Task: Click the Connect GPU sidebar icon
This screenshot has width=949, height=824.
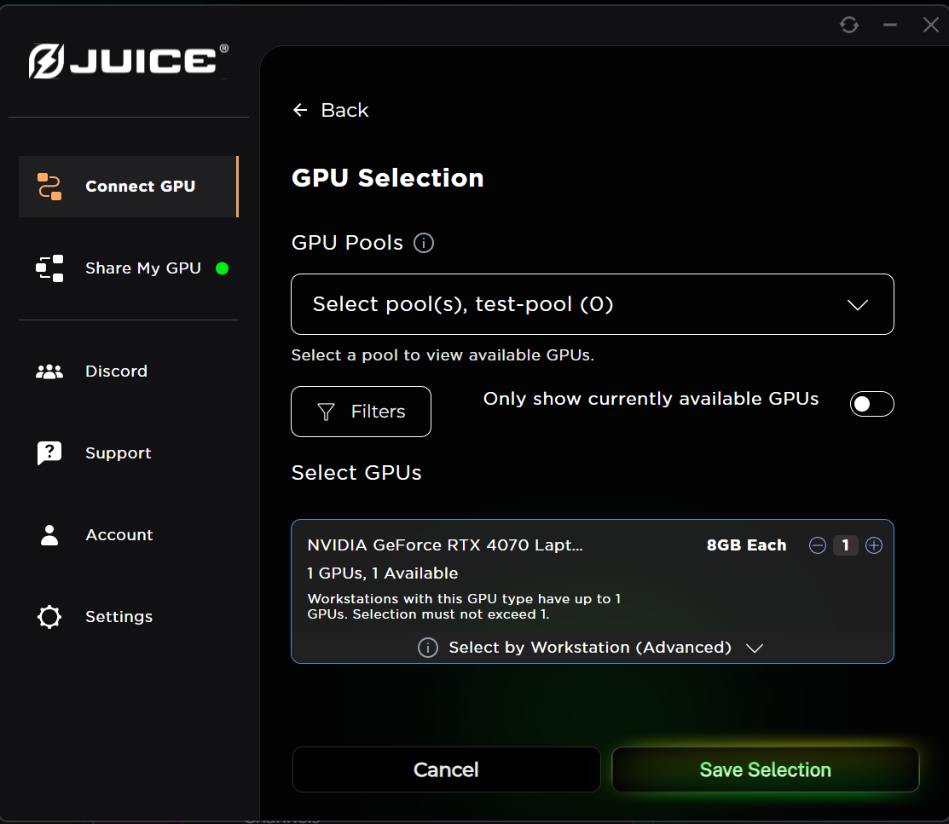Action: point(49,187)
